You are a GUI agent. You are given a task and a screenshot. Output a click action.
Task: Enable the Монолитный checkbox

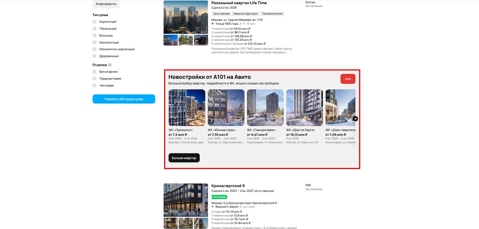click(x=95, y=42)
